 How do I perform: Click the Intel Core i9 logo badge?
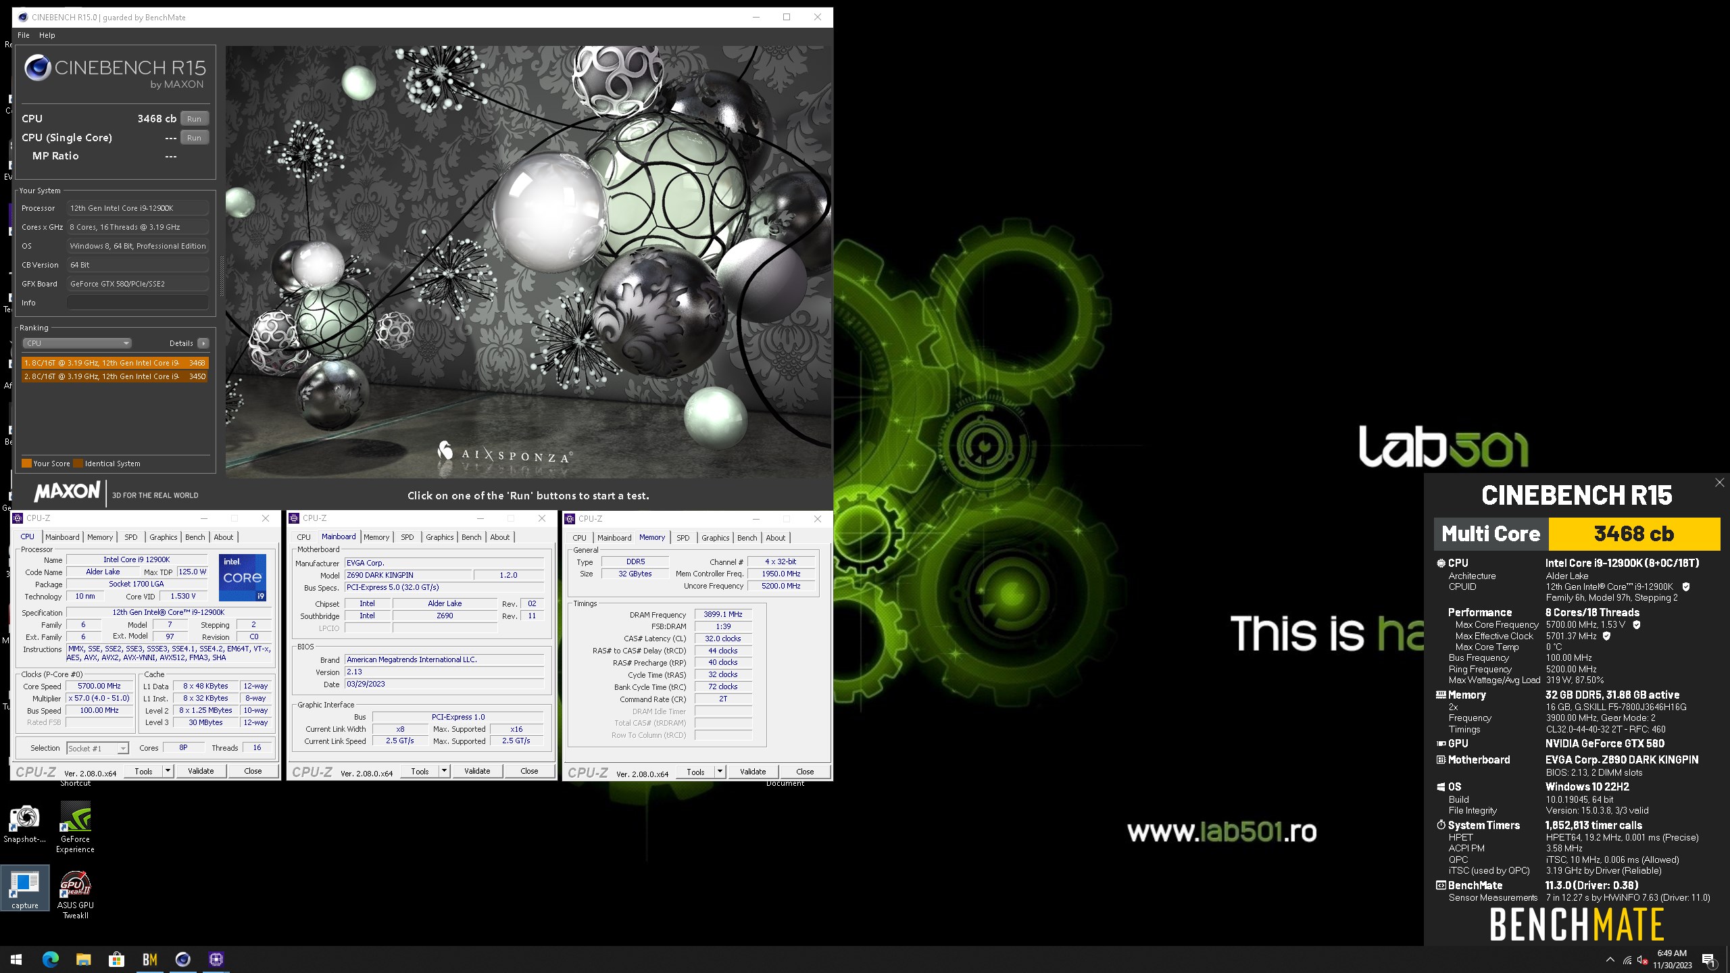click(243, 578)
